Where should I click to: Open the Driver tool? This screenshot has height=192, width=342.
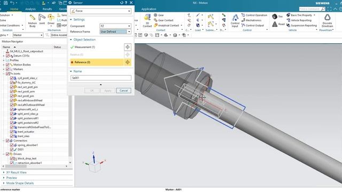point(51,19)
